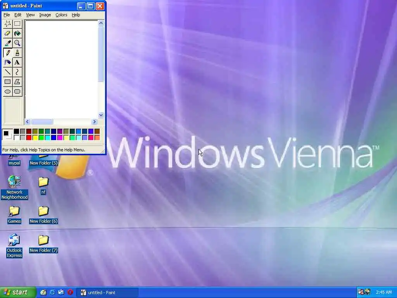Click the horizontal scrollbar thumb in Paint
This screenshot has height=298, width=397.
click(41, 121)
